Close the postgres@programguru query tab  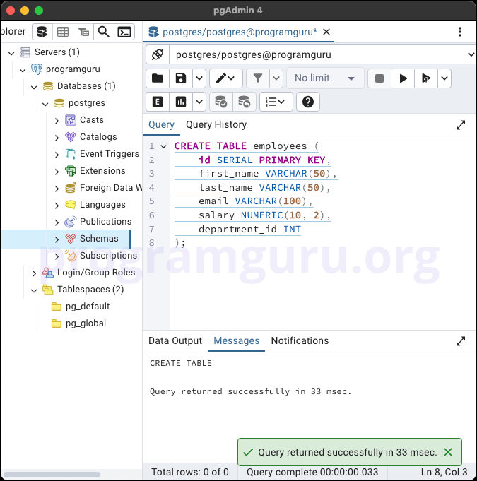pyautogui.click(x=326, y=32)
